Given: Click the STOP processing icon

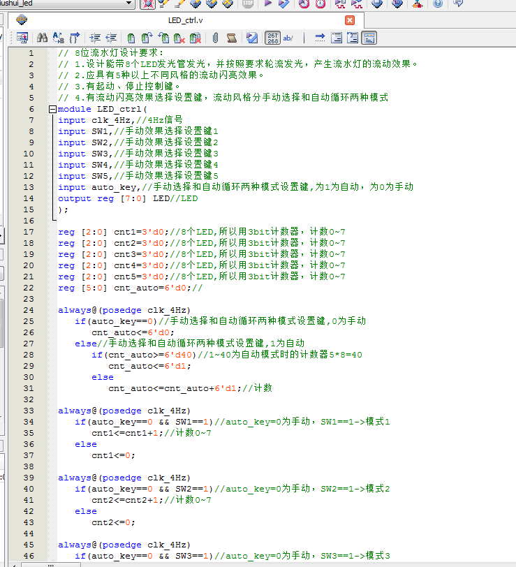Looking at the screenshot, I should (x=248, y=4).
